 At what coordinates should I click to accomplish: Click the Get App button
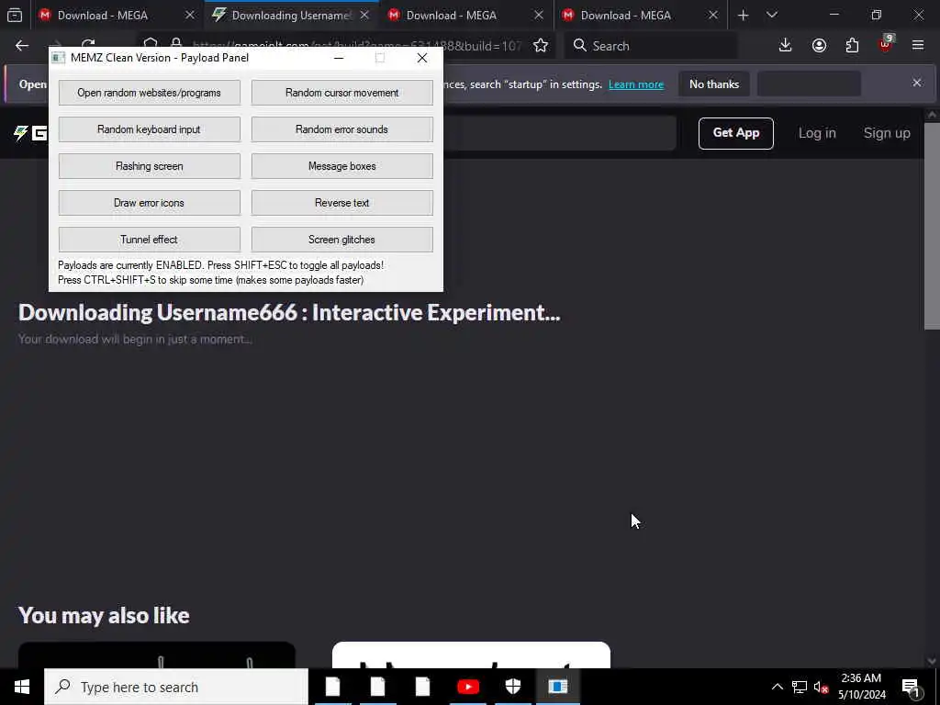(735, 133)
